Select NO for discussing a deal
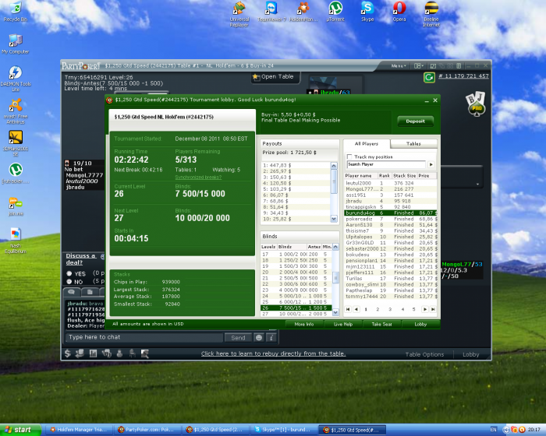546x436 pixels. pyautogui.click(x=69, y=282)
